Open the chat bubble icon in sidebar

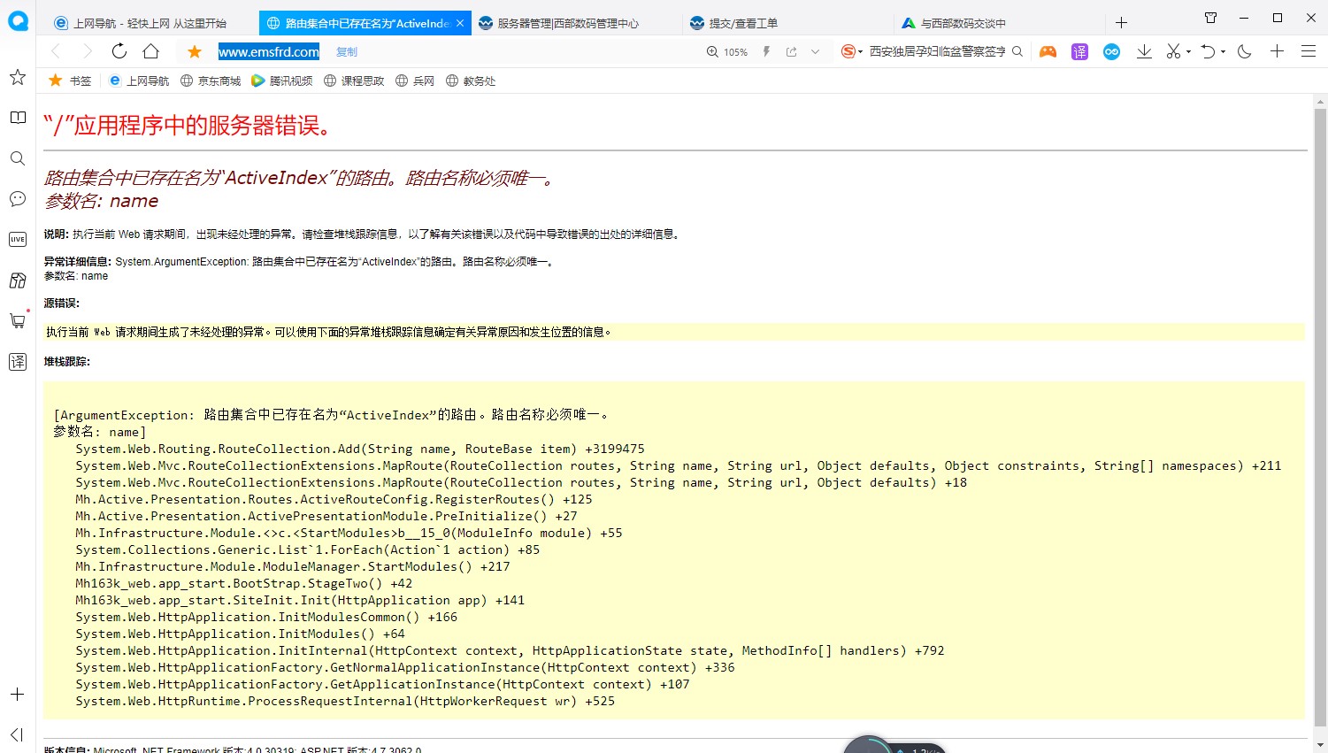pos(18,199)
